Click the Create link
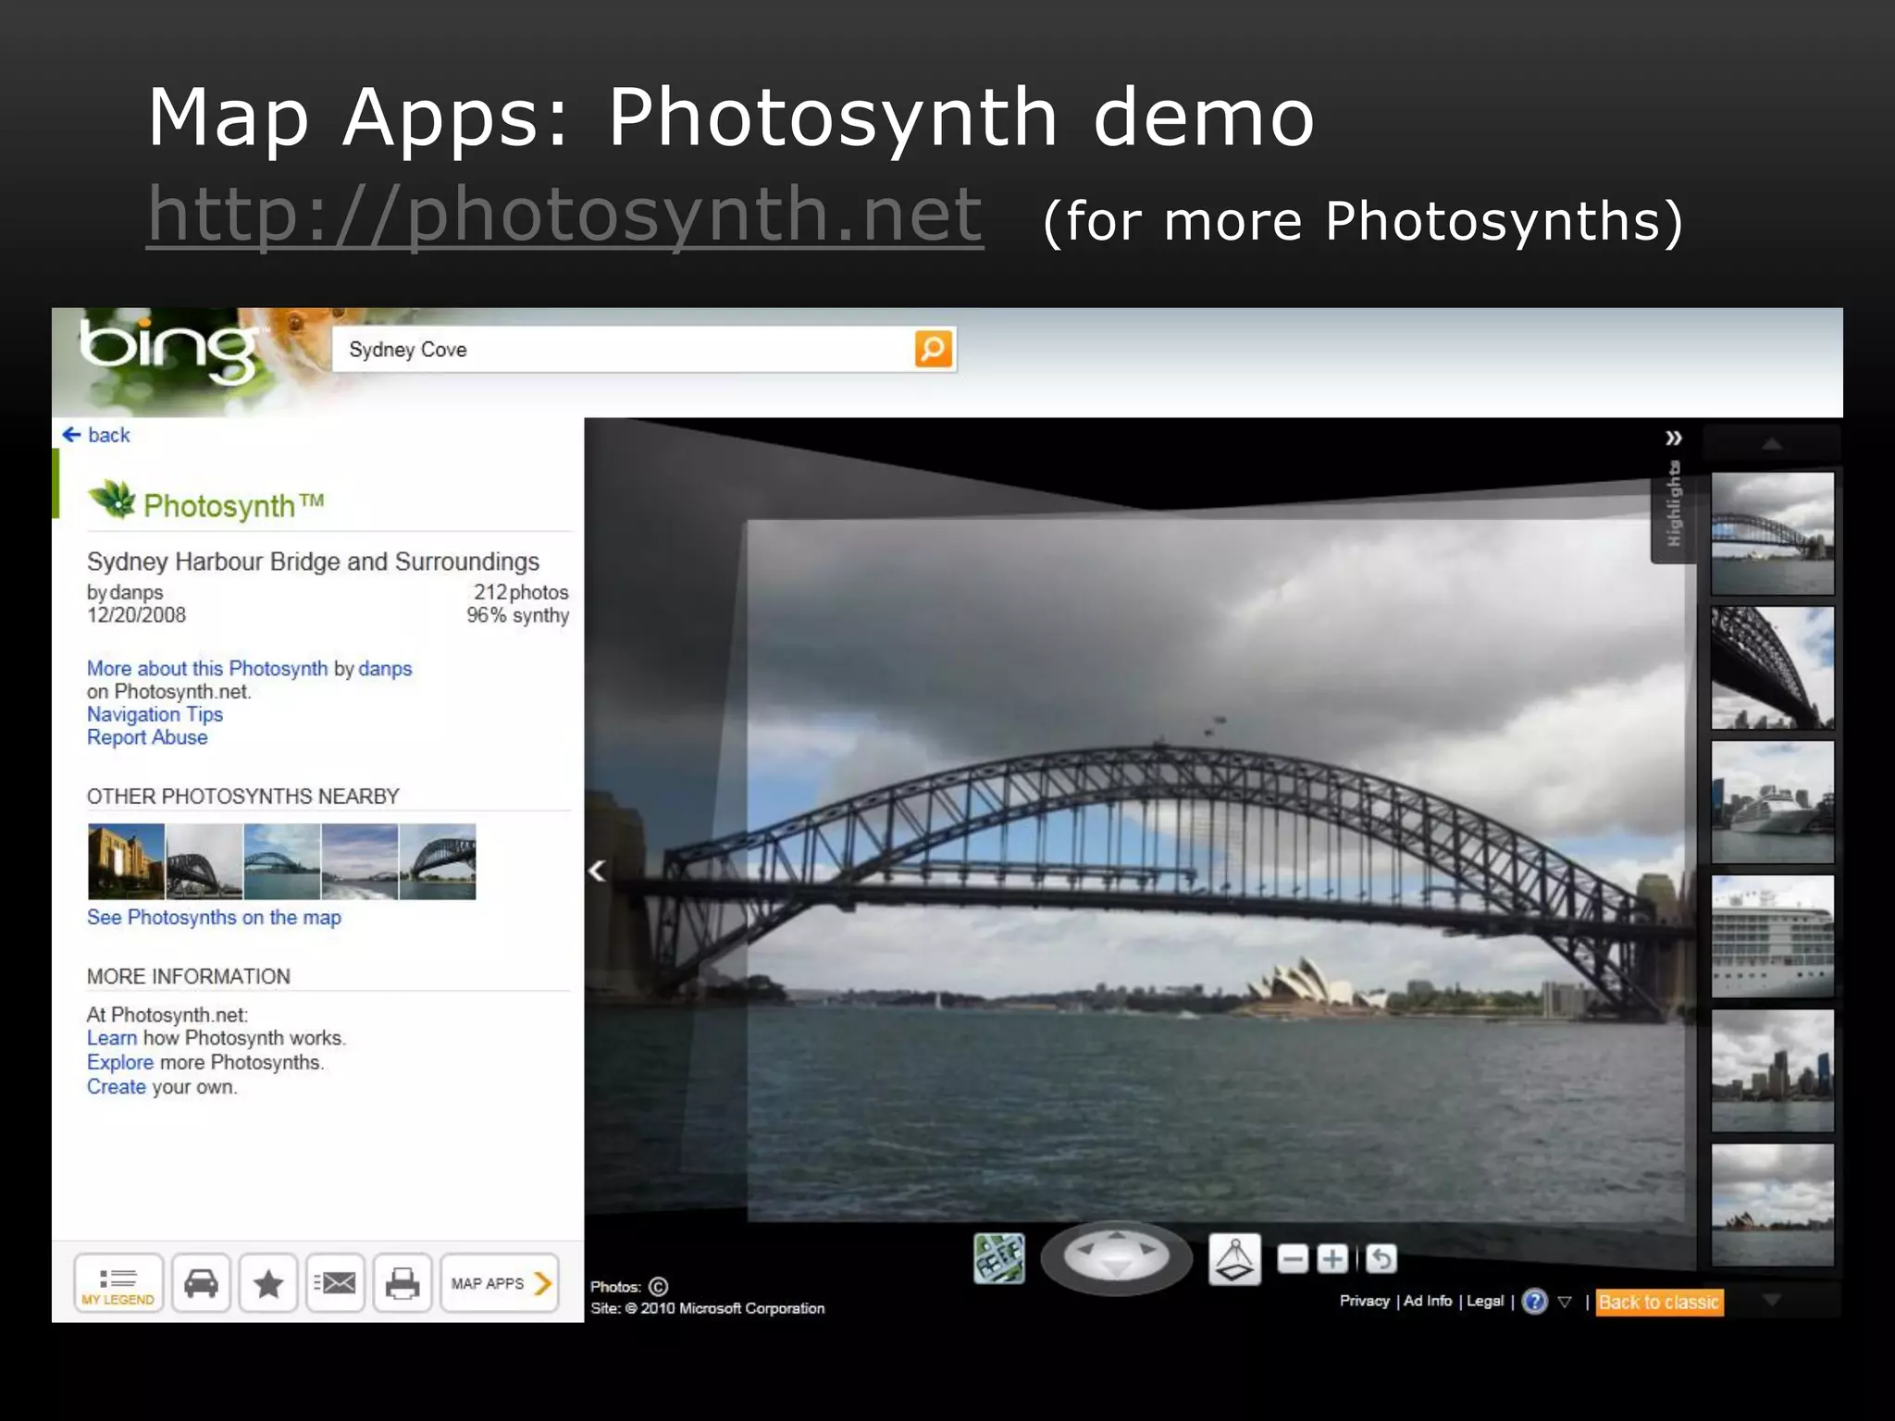 (117, 1087)
